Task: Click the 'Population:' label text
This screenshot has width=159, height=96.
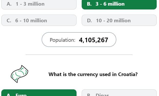Action: pyautogui.click(x=62, y=40)
